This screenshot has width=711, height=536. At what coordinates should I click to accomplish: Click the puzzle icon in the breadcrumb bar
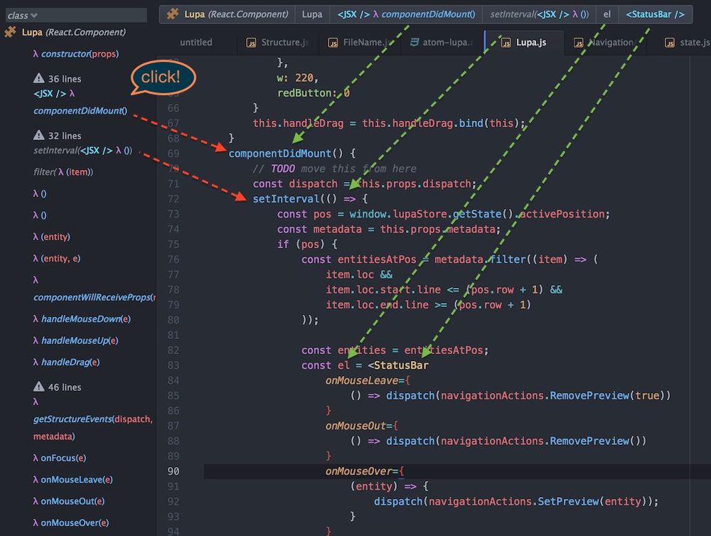pyautogui.click(x=173, y=14)
